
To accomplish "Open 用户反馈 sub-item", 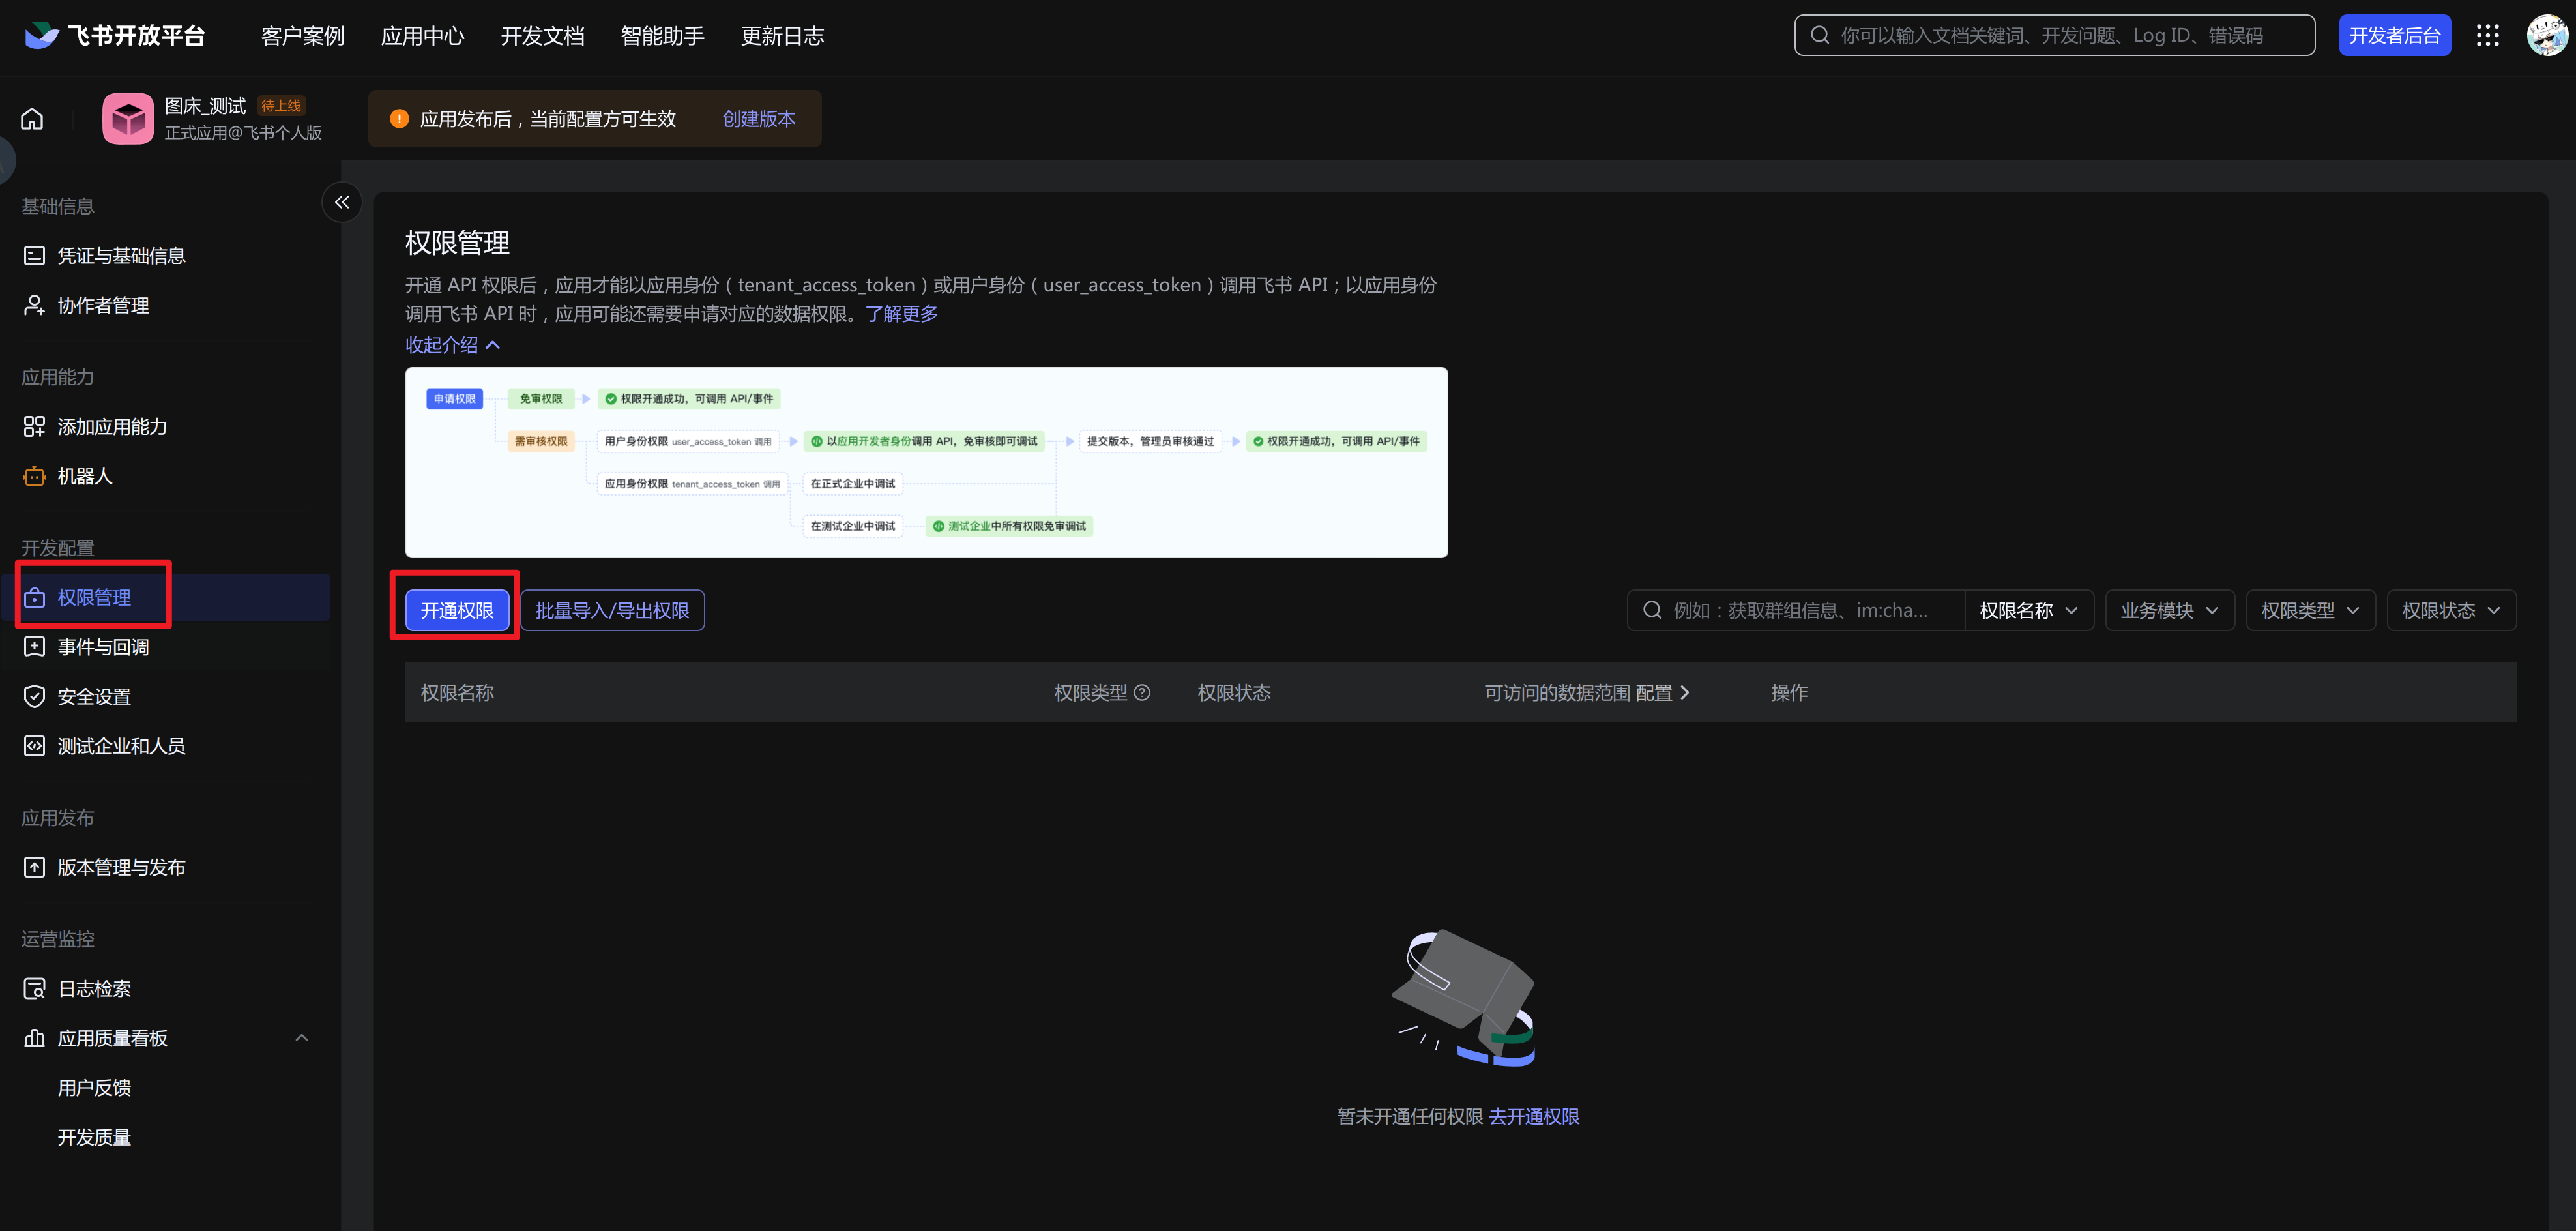I will [x=94, y=1087].
